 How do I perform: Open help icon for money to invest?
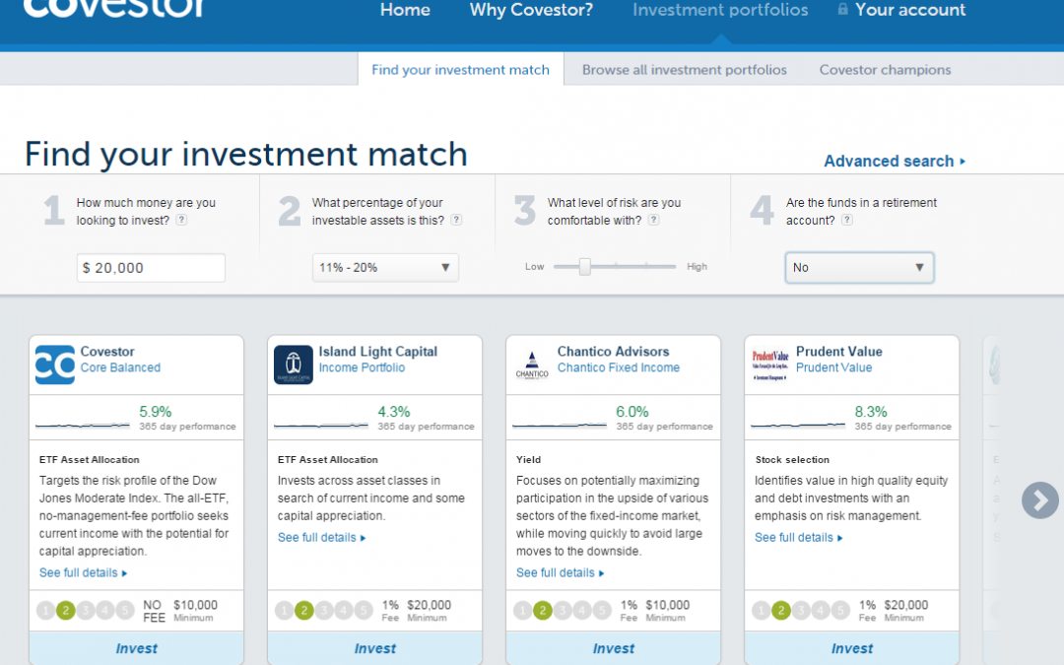click(181, 221)
